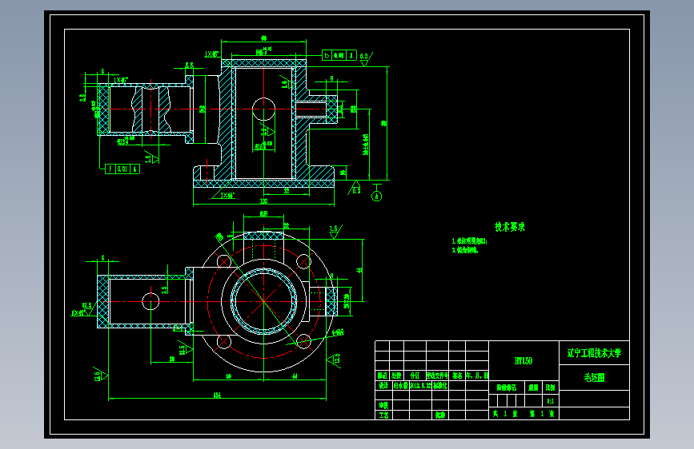The image size is (694, 449).
Task: Click the 分区 header cell
Action: point(415,375)
